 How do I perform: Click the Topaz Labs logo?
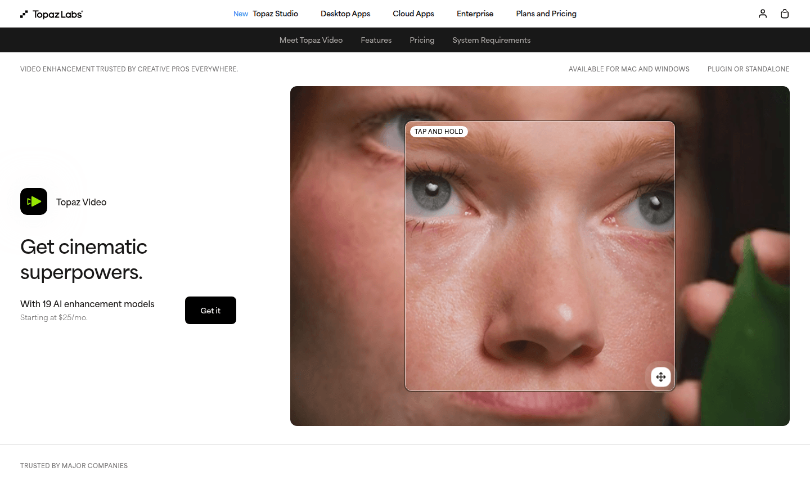(x=52, y=14)
